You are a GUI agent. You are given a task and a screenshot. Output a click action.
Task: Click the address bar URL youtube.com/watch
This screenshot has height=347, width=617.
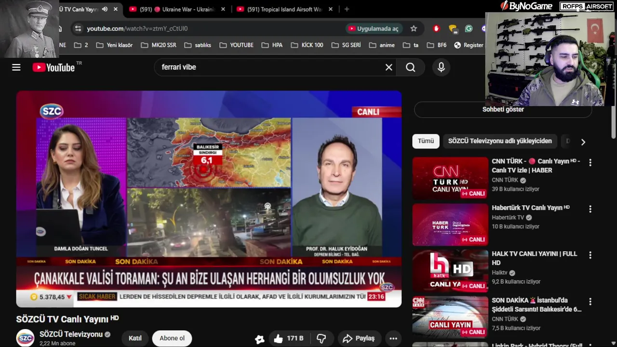click(137, 28)
